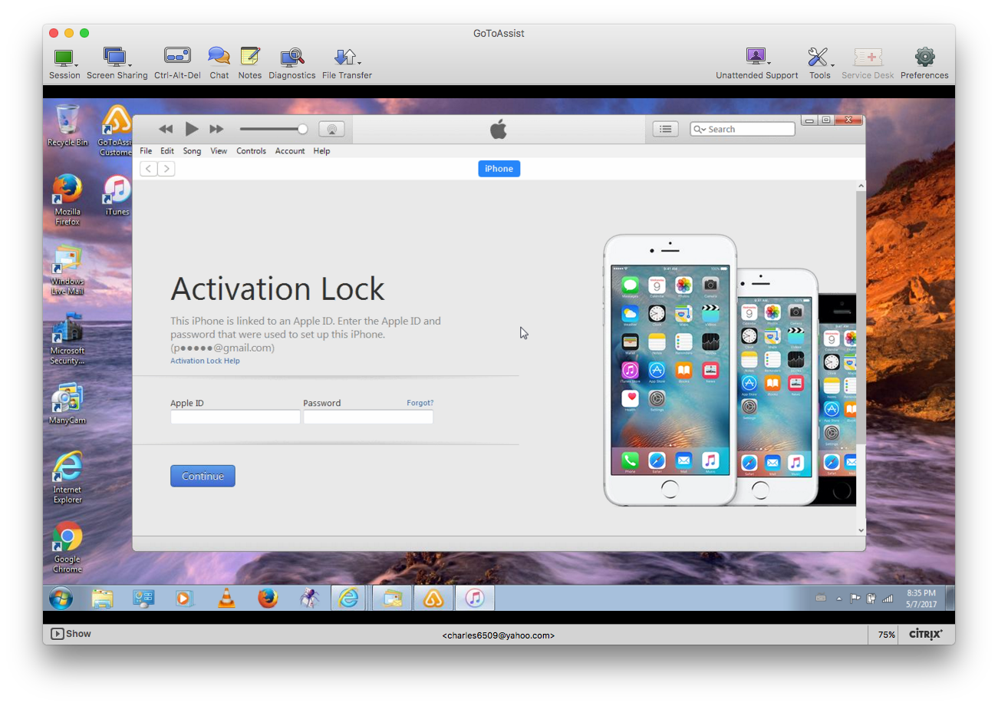998x706 pixels.
Task: Click the iTunes fast-forward button
Action: (x=216, y=129)
